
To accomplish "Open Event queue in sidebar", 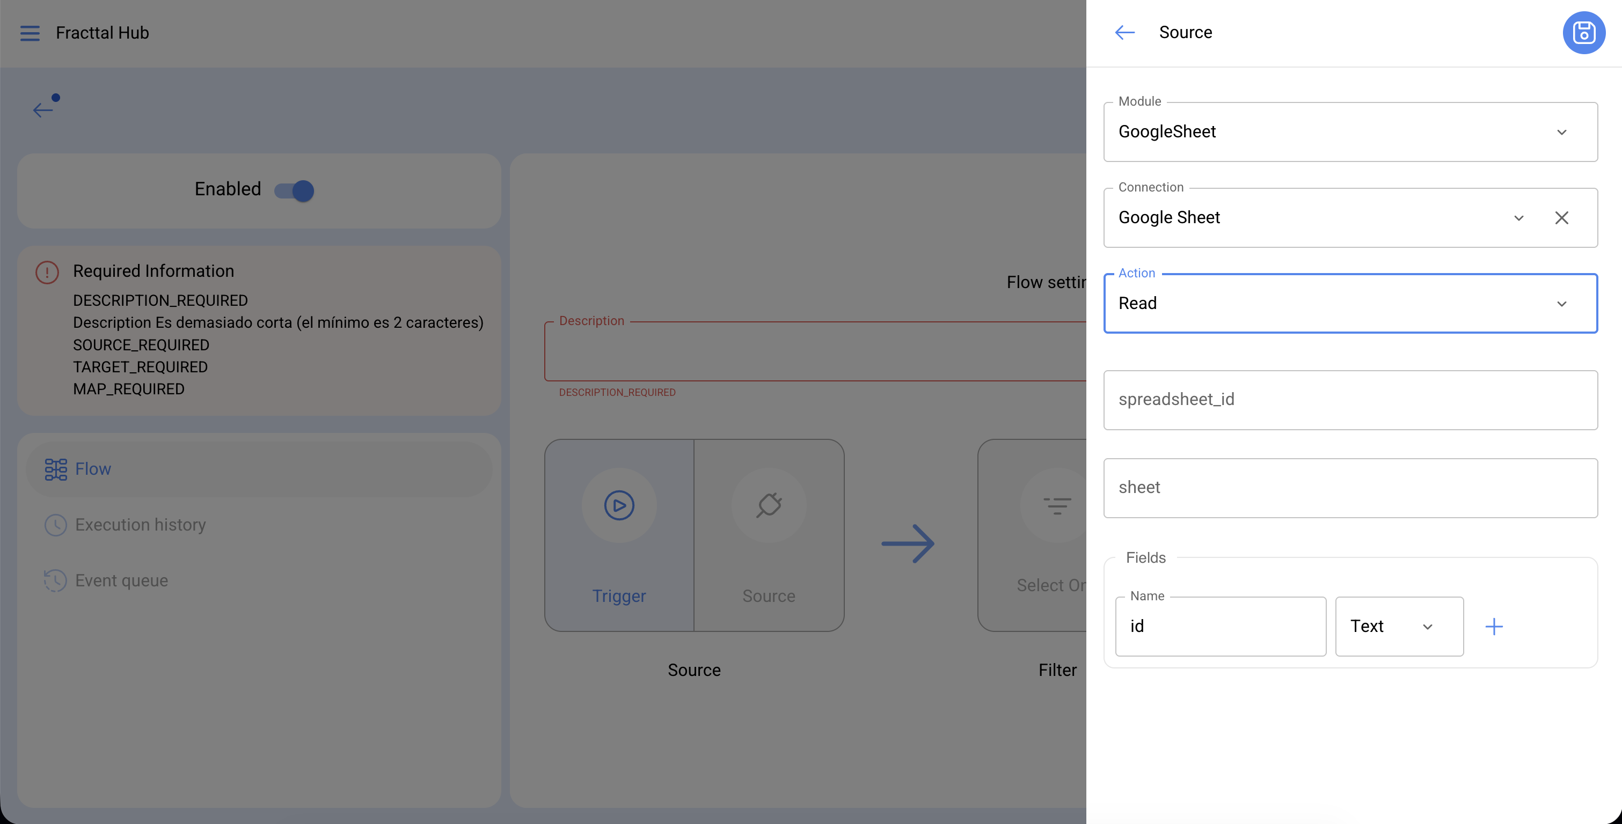I will coord(121,580).
